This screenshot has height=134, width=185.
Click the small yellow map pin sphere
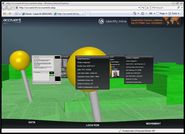[20, 60]
